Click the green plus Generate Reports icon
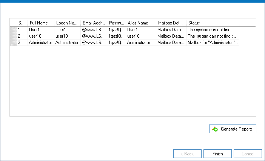Image resolution: width=265 pixels, height=161 pixels. [x=215, y=129]
